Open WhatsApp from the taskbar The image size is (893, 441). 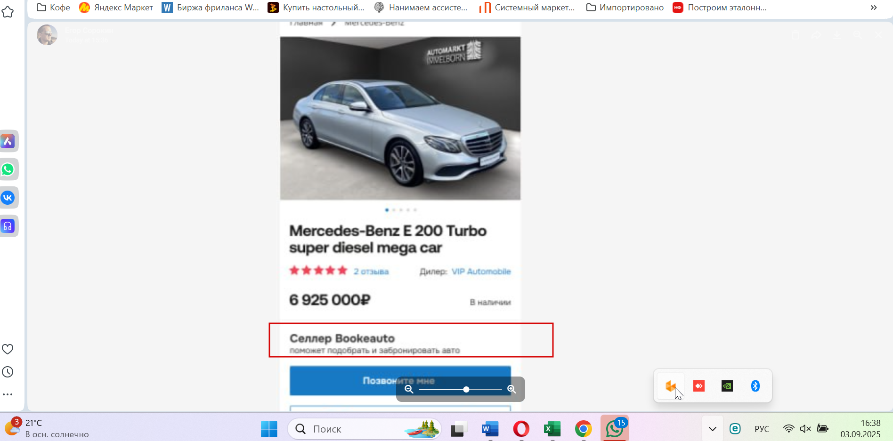point(615,428)
